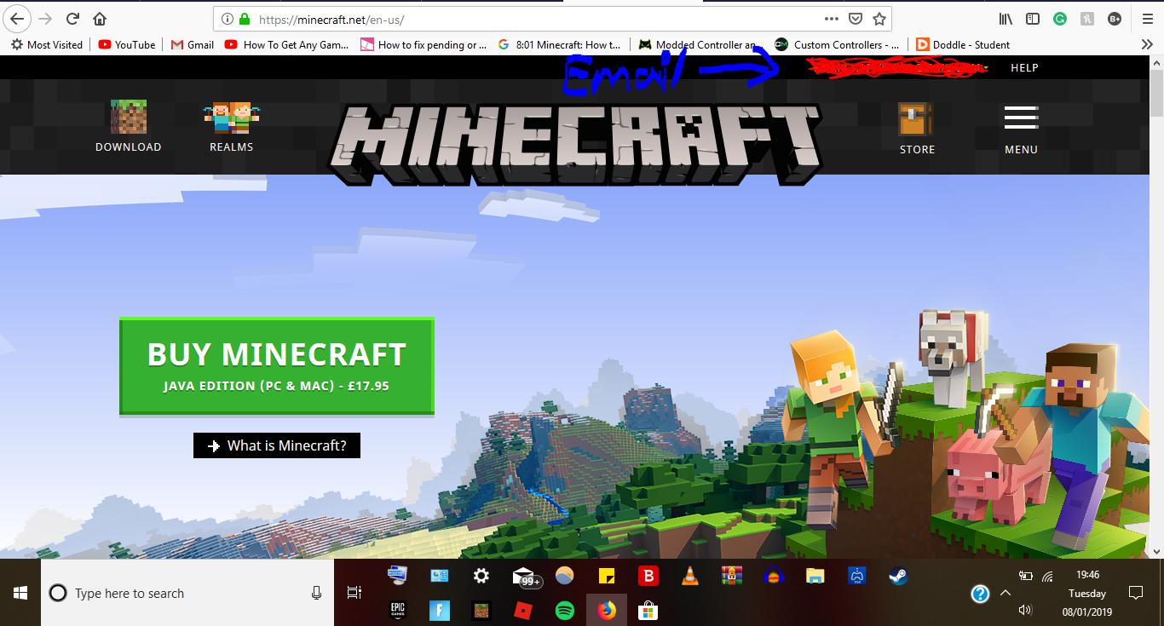Screen dimensions: 1164x626
Task: Click inside the Windows search box
Action: (170, 593)
